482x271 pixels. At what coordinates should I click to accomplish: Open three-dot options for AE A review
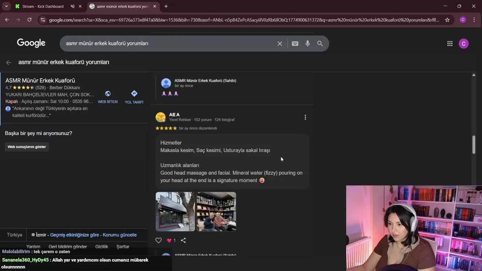[305, 117]
